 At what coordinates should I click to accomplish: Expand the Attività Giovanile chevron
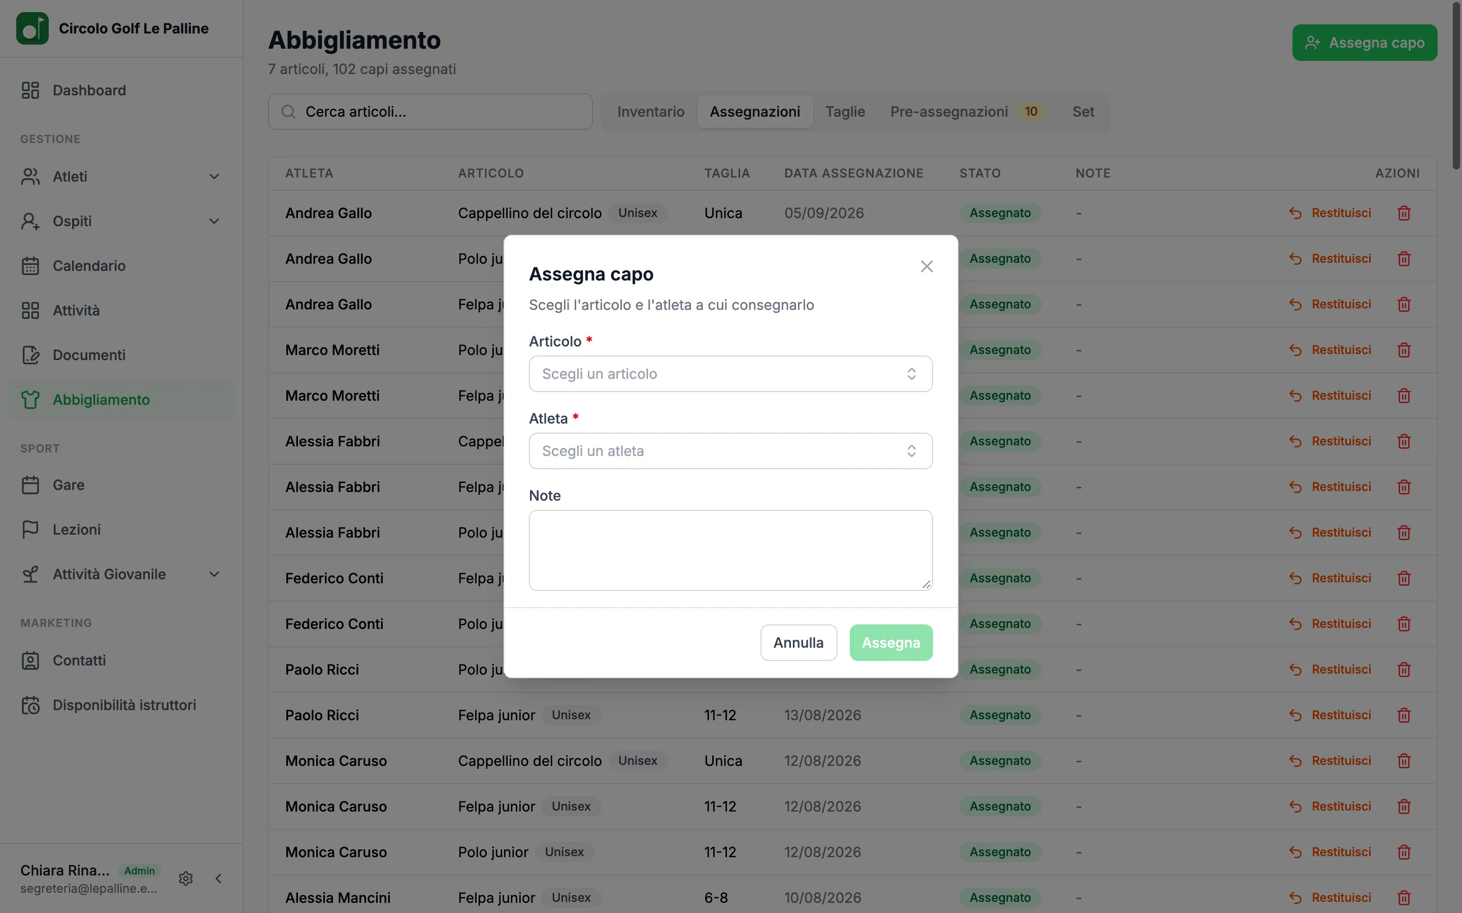pyautogui.click(x=214, y=574)
